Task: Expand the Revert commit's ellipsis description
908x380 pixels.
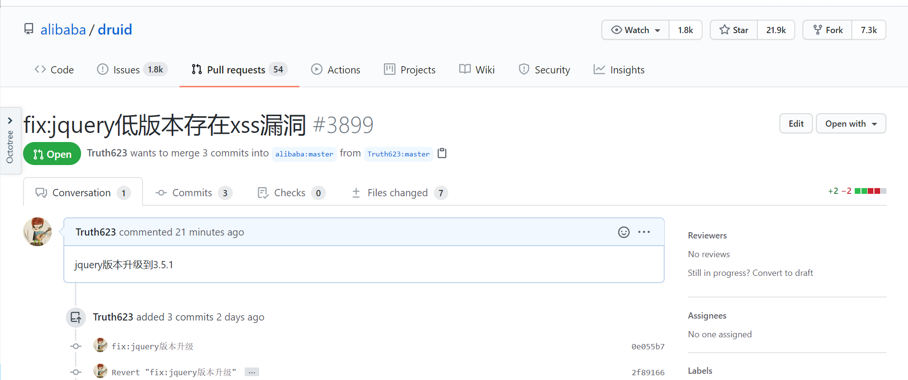Action: [252, 372]
